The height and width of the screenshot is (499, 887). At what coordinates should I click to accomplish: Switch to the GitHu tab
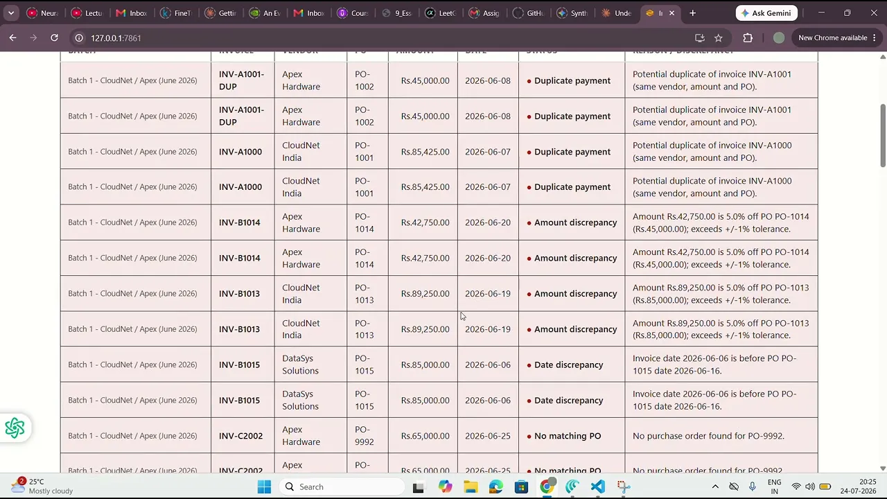(528, 12)
